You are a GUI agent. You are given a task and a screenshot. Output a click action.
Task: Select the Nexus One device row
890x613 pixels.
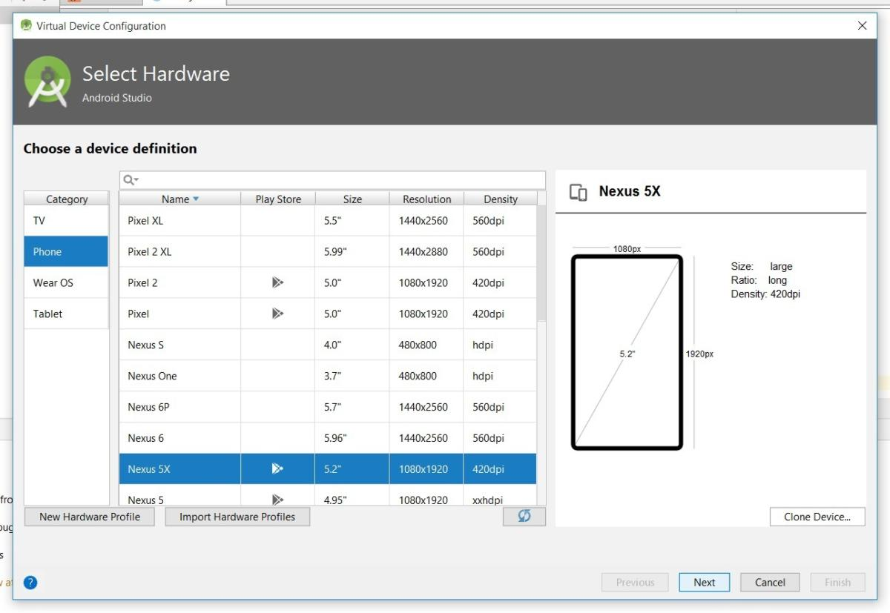(x=328, y=377)
